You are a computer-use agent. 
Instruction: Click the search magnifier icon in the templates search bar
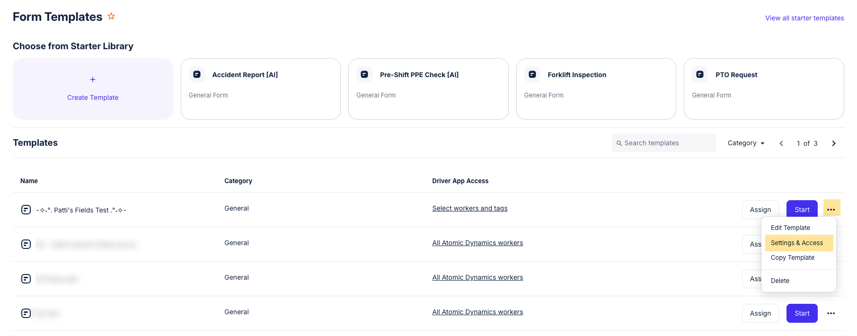pyautogui.click(x=619, y=142)
